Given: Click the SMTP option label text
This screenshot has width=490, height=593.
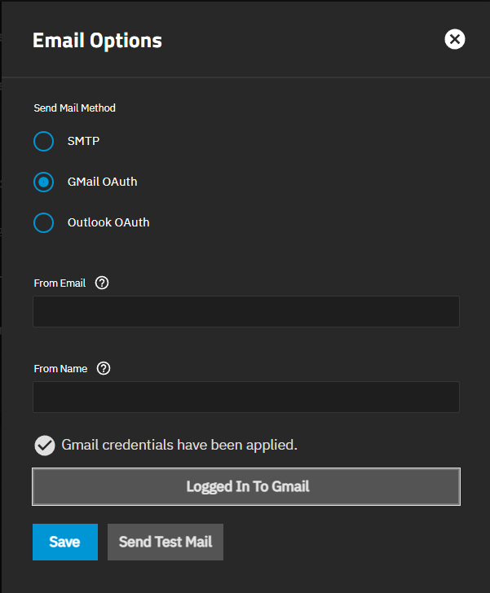Looking at the screenshot, I should (83, 141).
